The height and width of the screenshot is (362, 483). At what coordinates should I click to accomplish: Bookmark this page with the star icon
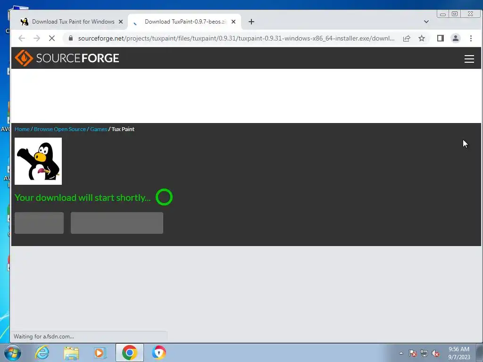(x=422, y=38)
